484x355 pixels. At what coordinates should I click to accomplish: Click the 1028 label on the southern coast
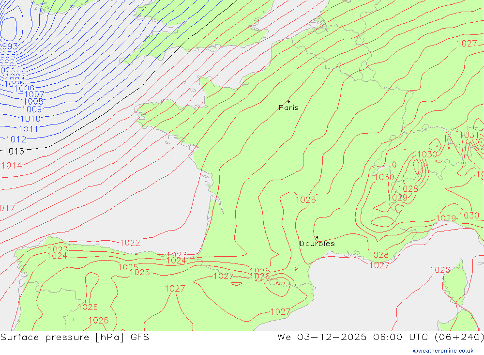(378, 255)
